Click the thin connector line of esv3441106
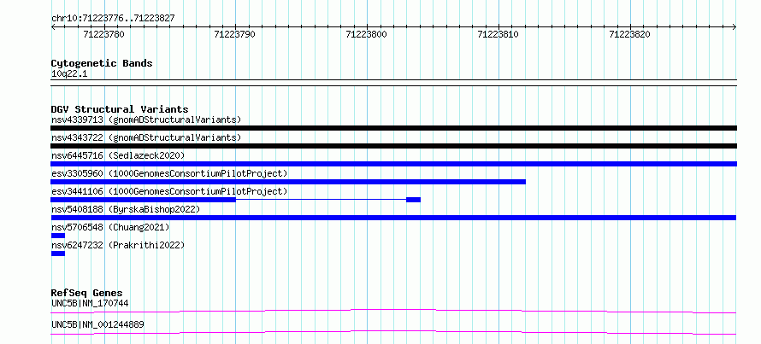This screenshot has width=761, height=344. coord(321,200)
